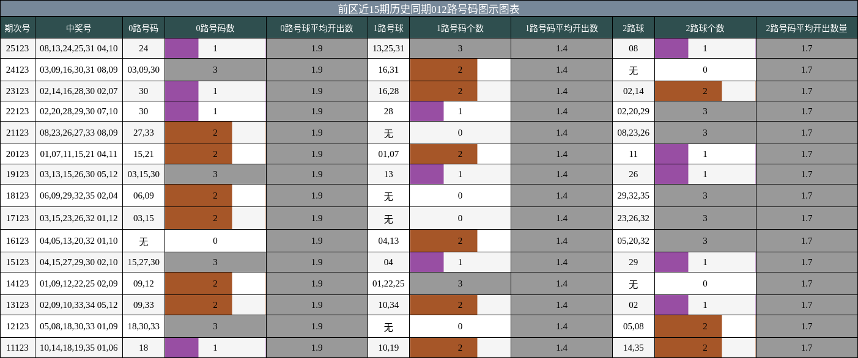Click the 1路 numbers cell 16,31

coord(388,70)
